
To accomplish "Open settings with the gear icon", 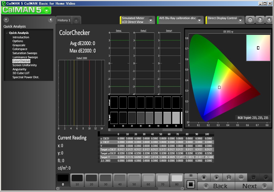I will 250,20.
